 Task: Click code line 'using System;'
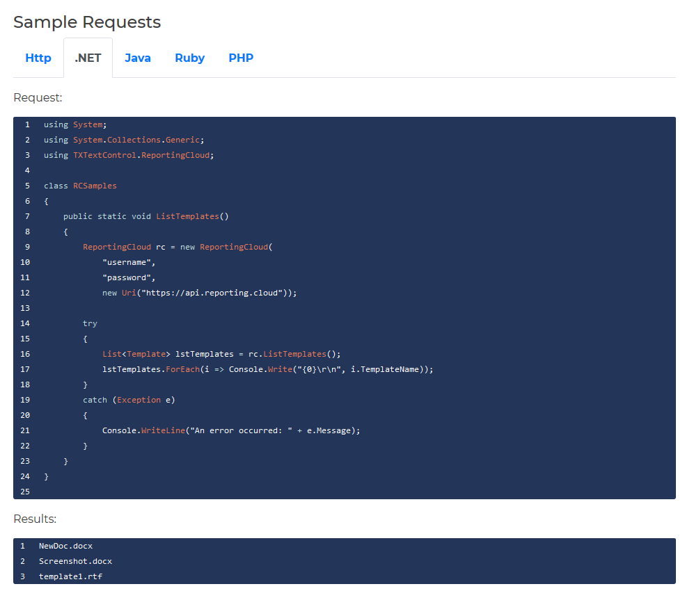[75, 124]
